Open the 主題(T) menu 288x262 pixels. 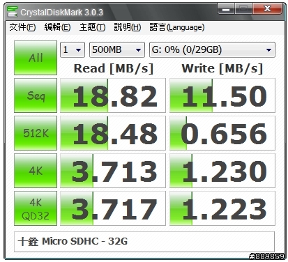coord(92,27)
